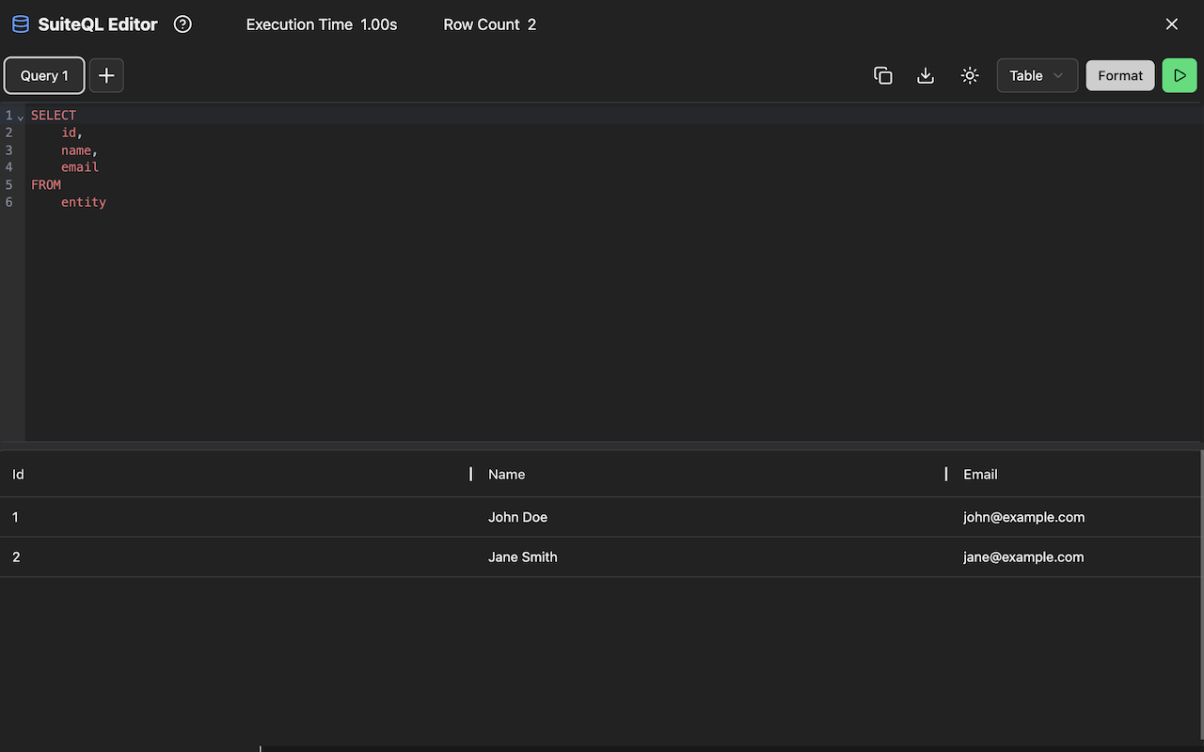The height and width of the screenshot is (752, 1204).
Task: Click the SELECT keyword in editor
Action: (x=54, y=116)
